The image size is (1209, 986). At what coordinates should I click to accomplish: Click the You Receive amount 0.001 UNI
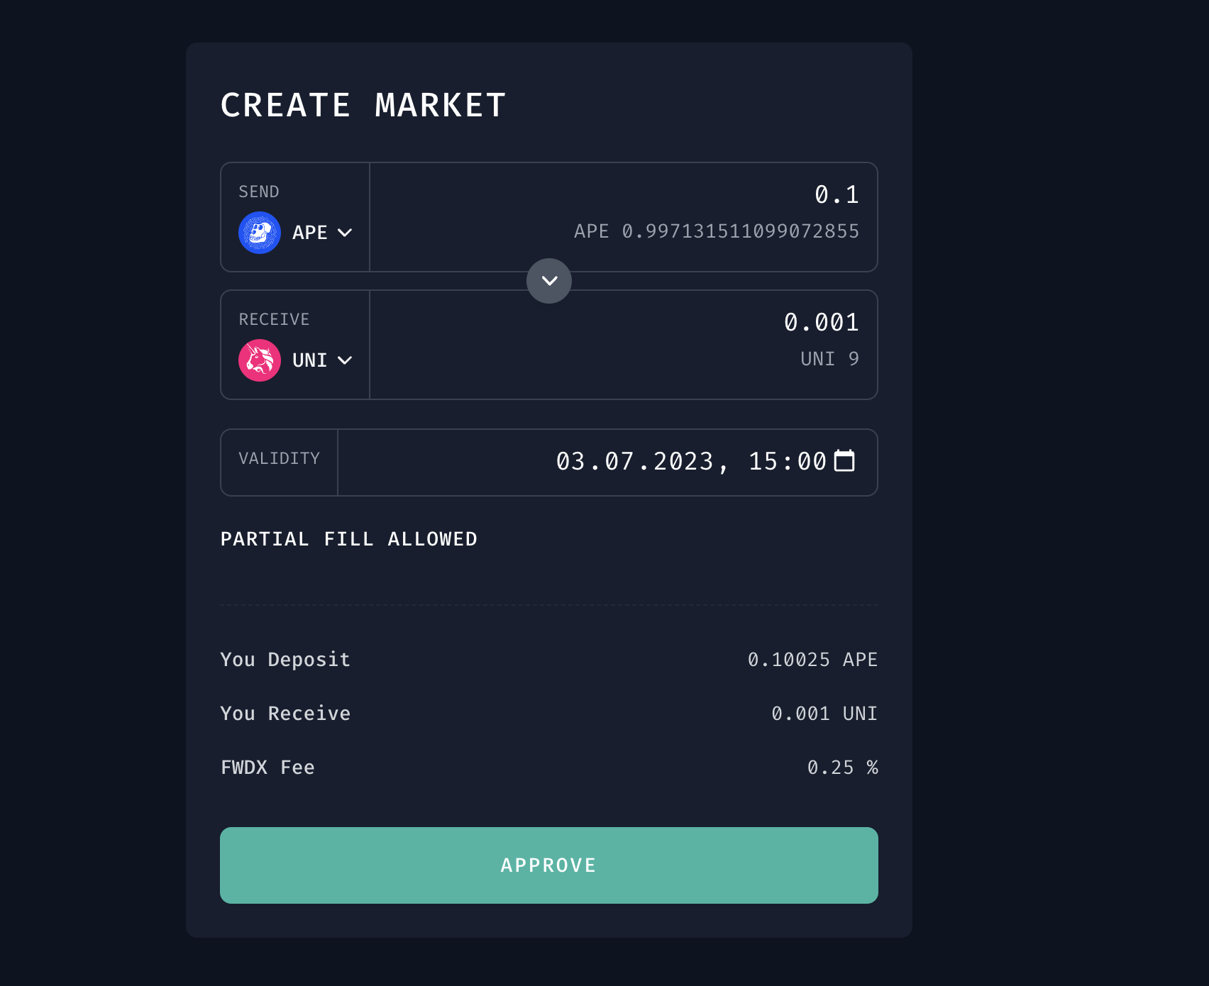[824, 714]
